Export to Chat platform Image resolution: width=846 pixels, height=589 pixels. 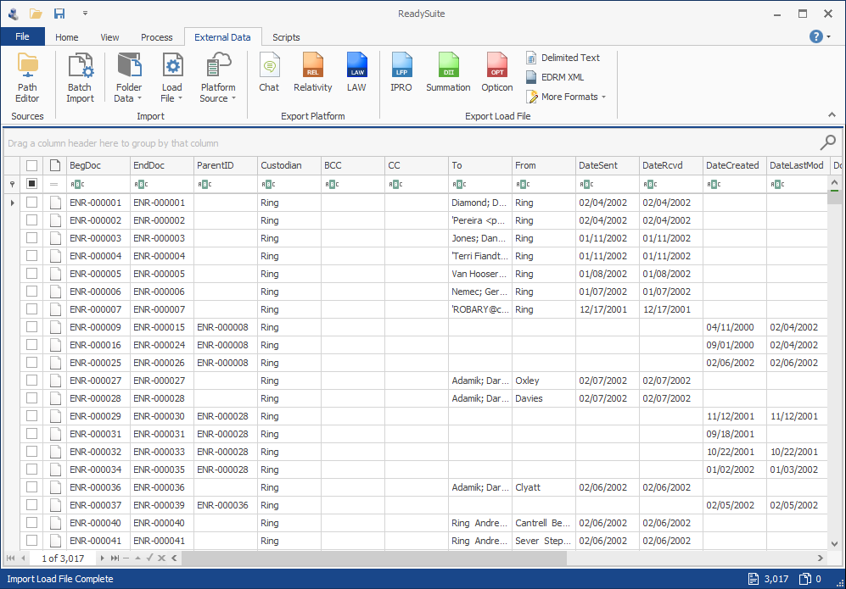[269, 73]
